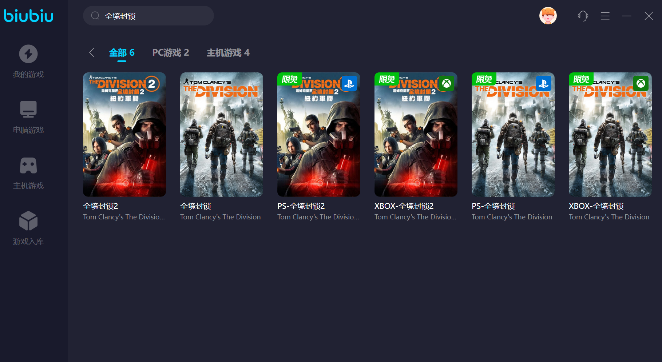Select the 全境封锁 PC game cover
This screenshot has width=662, height=362.
click(222, 135)
